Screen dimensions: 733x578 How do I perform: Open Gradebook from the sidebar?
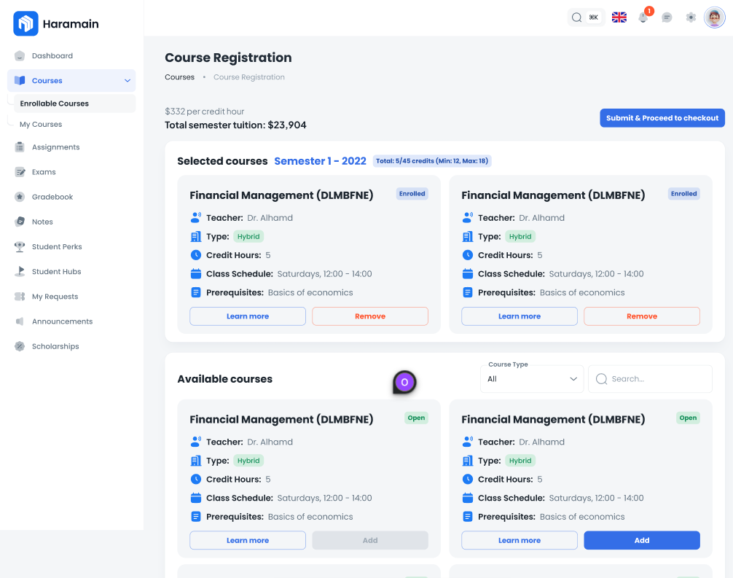pyautogui.click(x=52, y=197)
